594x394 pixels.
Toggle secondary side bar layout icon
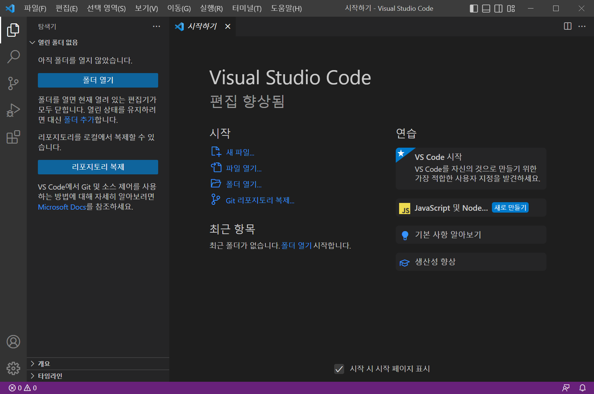499,9
